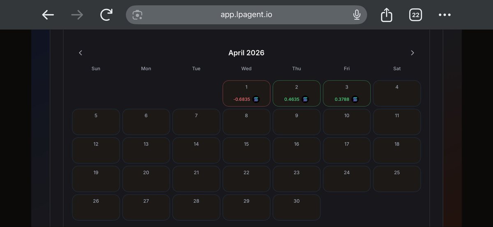Click the 0.4635 profit value
The image size is (493, 227).
[292, 99]
